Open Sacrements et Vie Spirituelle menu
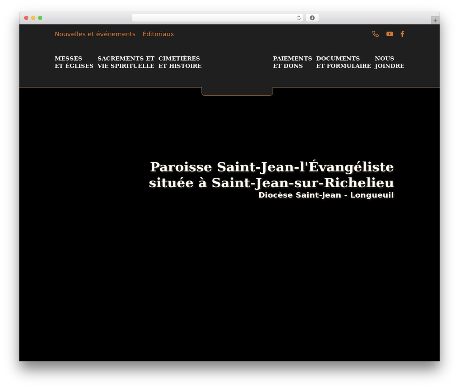The width and height of the screenshot is (459, 389). (126, 62)
